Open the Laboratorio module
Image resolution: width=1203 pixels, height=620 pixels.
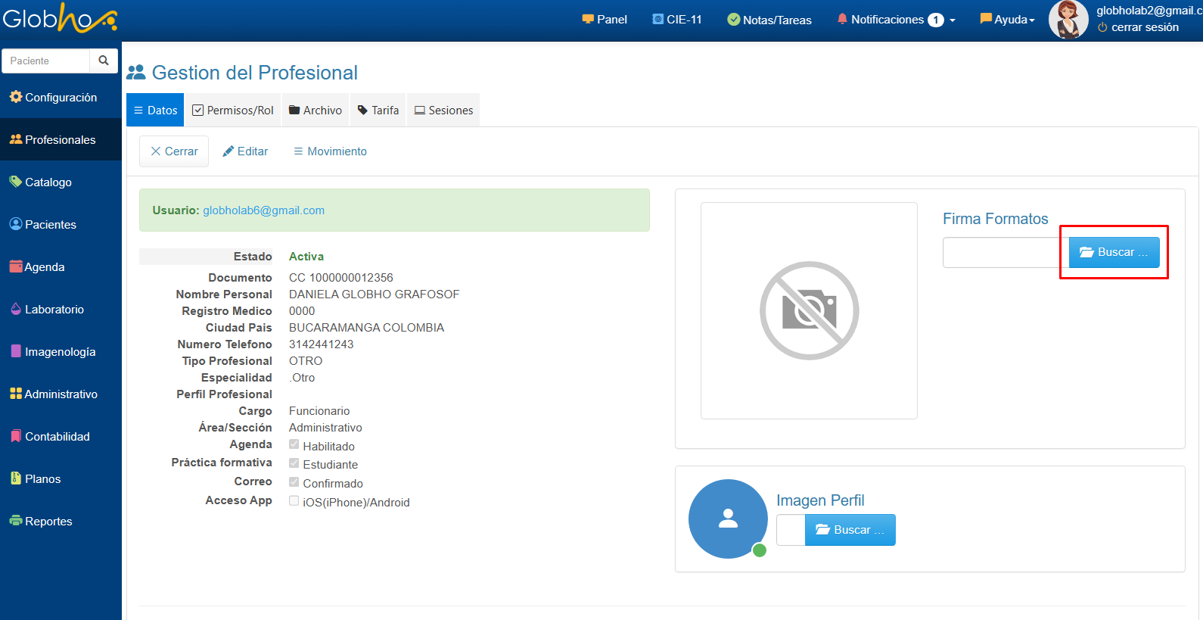54,310
